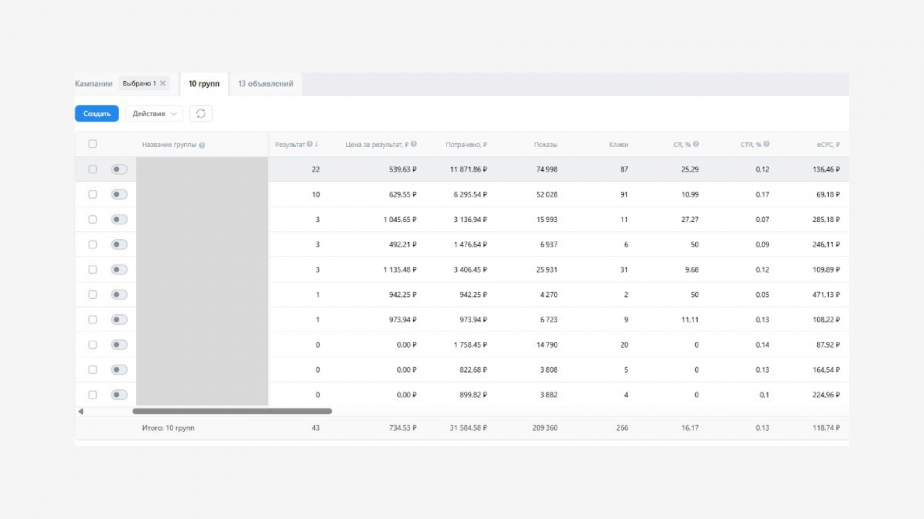Click the CR, % info icon
This screenshot has width=924, height=519.
click(x=696, y=144)
